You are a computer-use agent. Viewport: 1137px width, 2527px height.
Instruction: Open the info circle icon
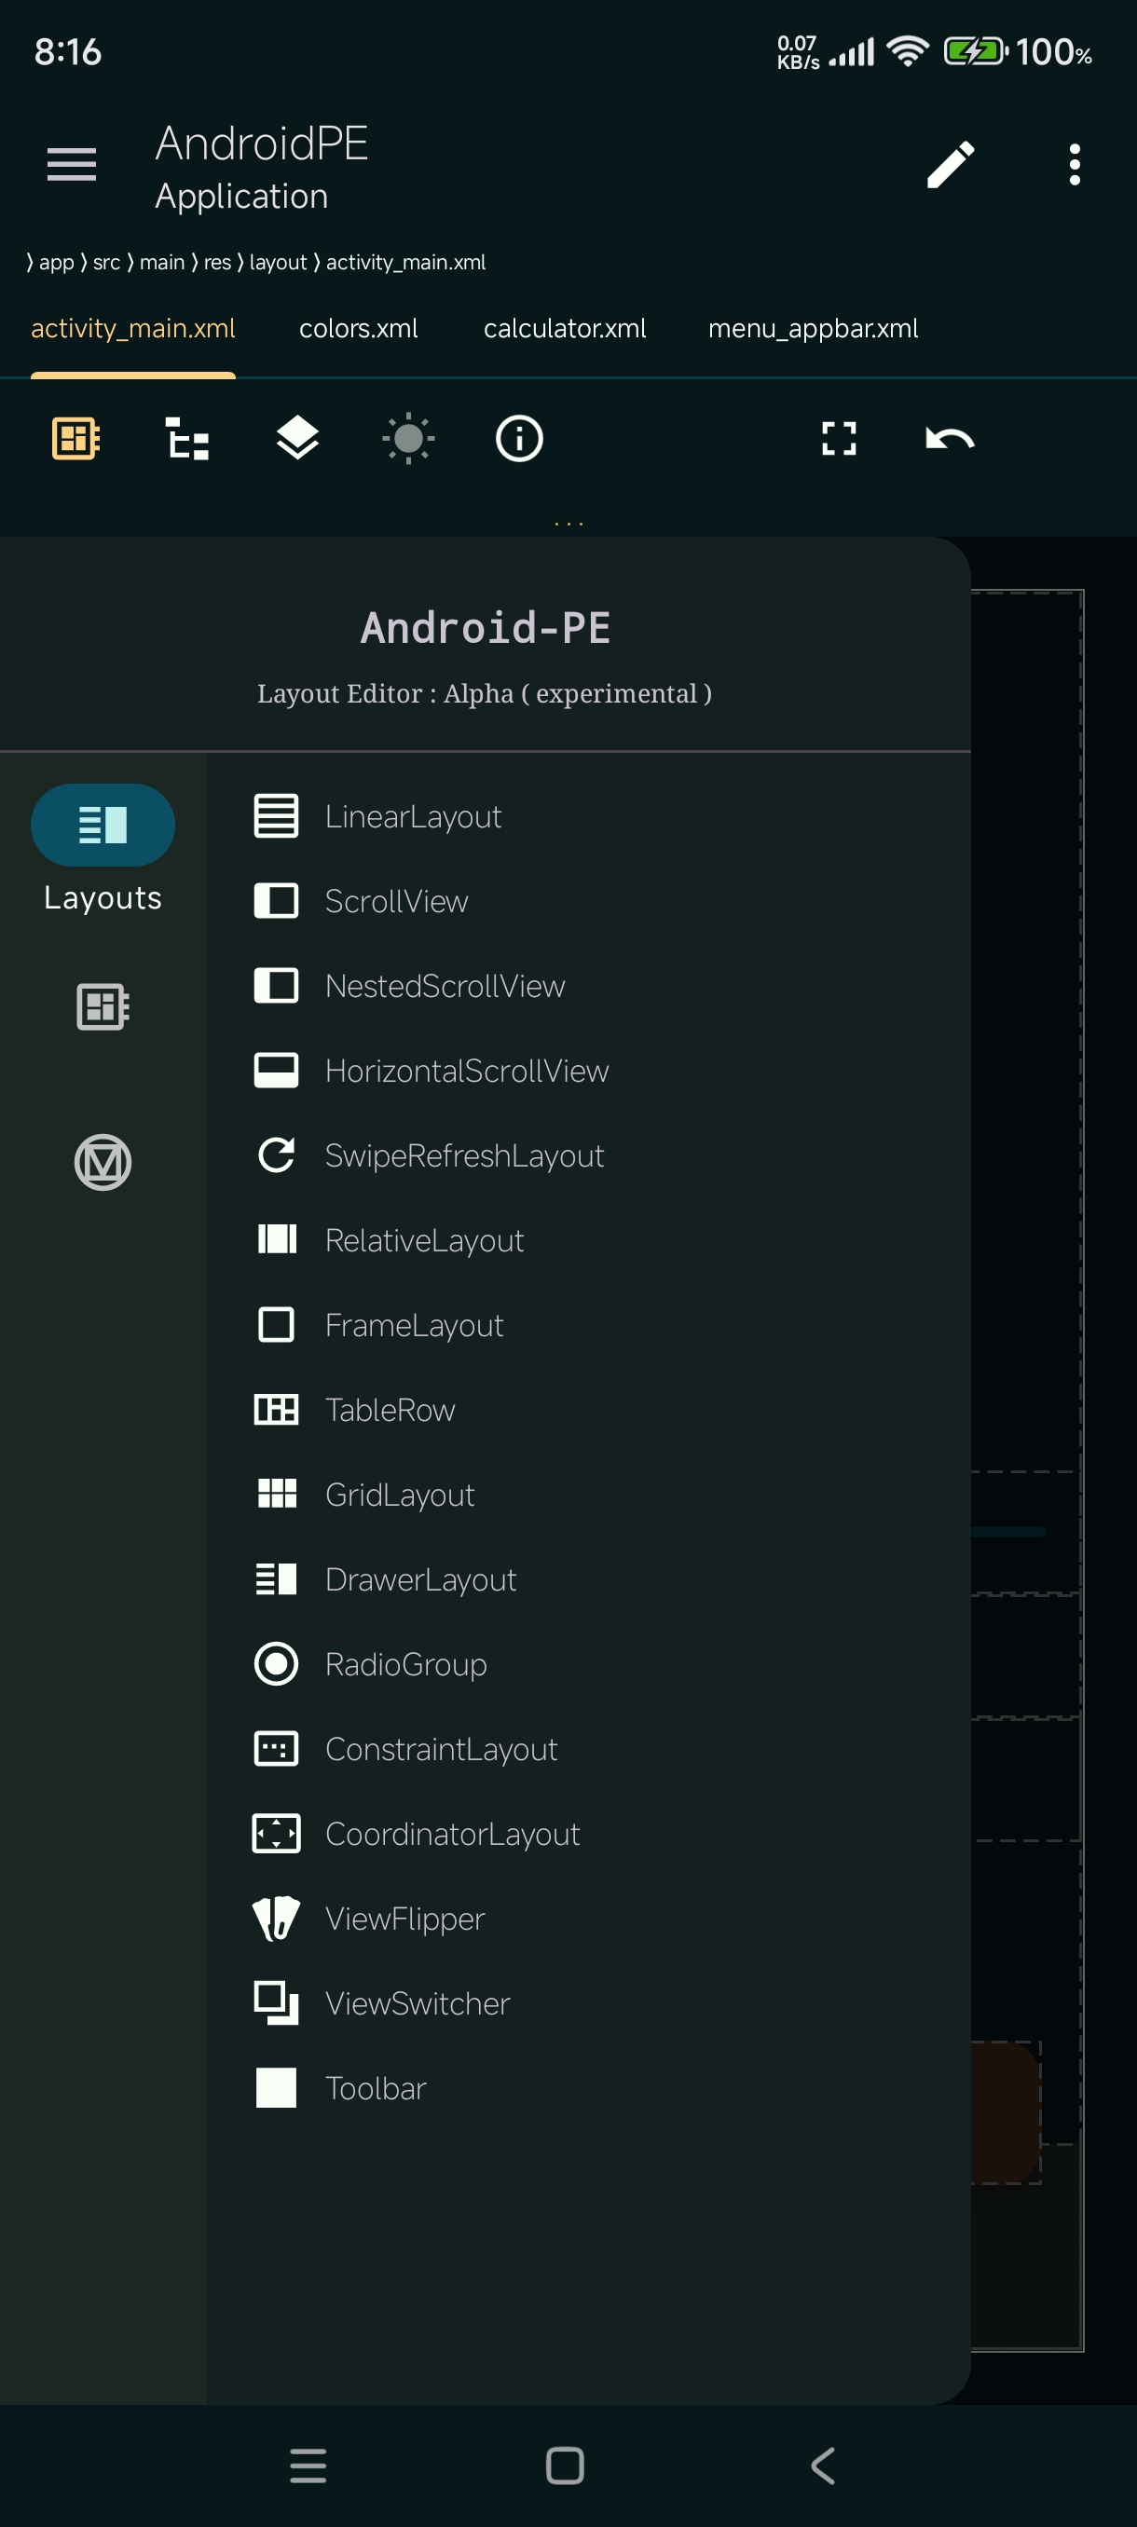519,439
